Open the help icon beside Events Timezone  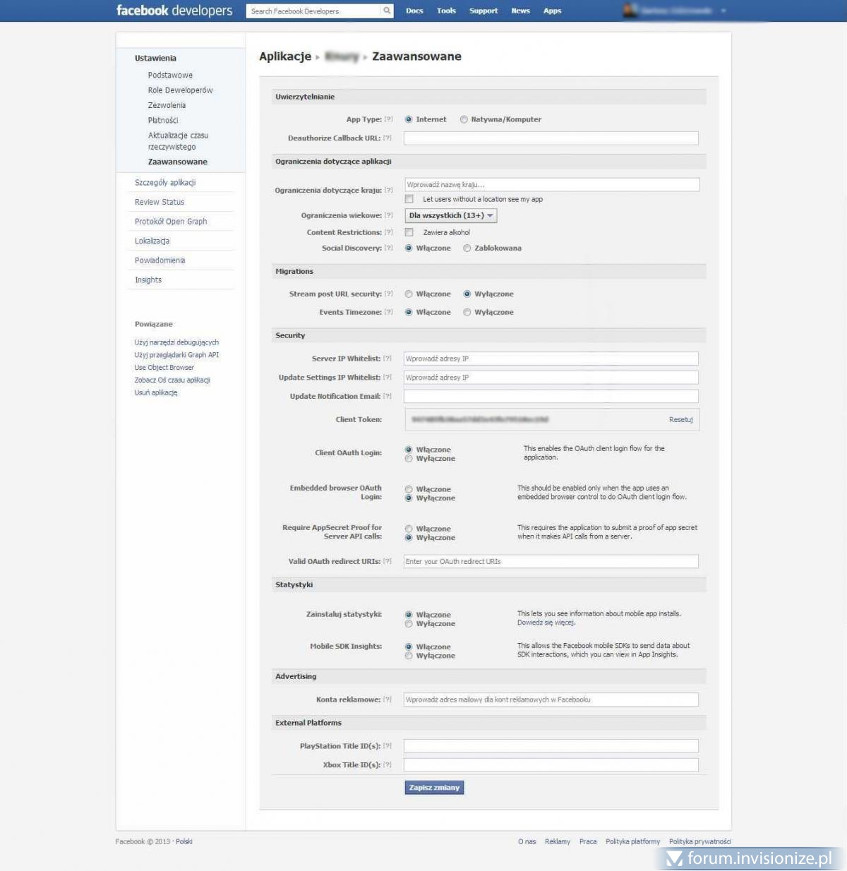pos(388,312)
